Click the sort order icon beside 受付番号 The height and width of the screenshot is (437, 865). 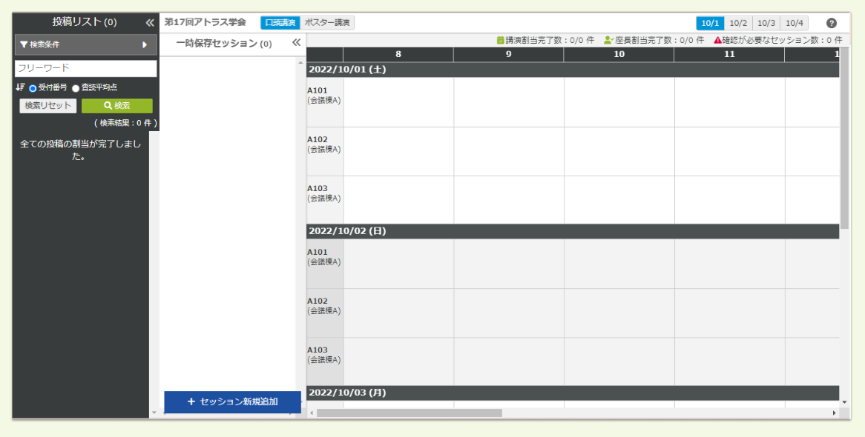(x=20, y=87)
